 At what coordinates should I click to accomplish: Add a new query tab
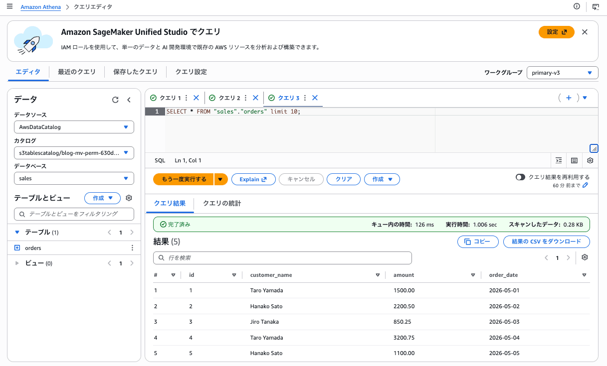tap(569, 98)
